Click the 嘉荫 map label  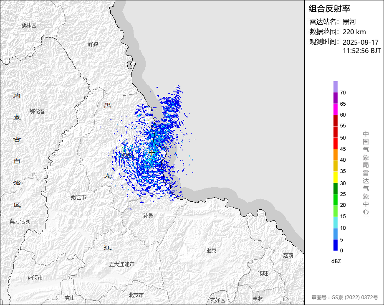click(x=288, y=255)
